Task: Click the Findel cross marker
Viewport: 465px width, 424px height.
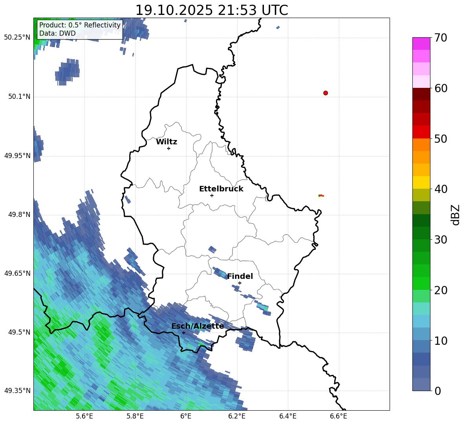Action: (x=240, y=283)
